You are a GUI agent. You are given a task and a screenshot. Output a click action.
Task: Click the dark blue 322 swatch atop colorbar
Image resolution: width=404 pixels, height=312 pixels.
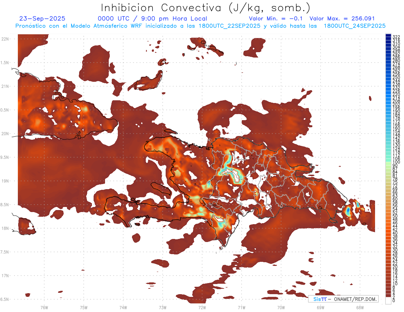(x=388, y=36)
